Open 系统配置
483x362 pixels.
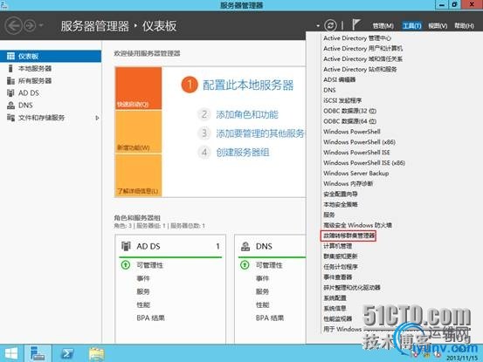tap(335, 298)
